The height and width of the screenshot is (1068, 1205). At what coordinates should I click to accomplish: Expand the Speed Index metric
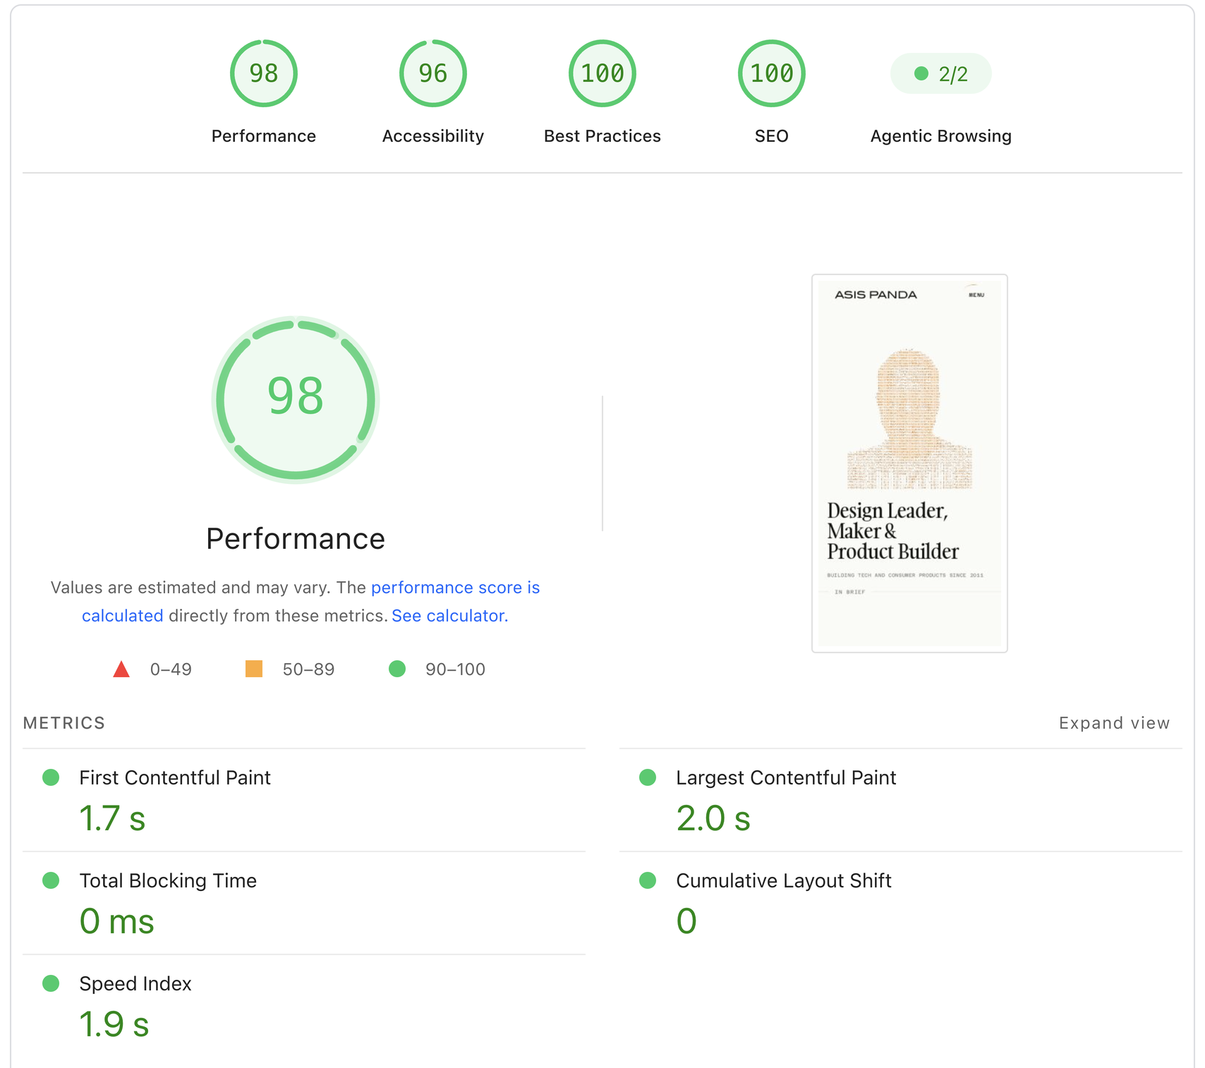304,1006
